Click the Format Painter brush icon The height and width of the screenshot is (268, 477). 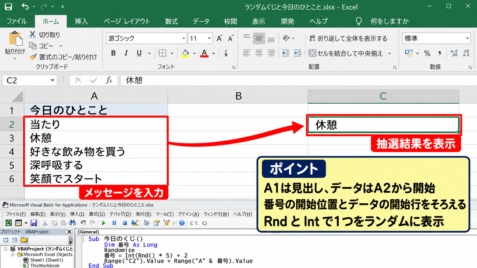(x=33, y=57)
